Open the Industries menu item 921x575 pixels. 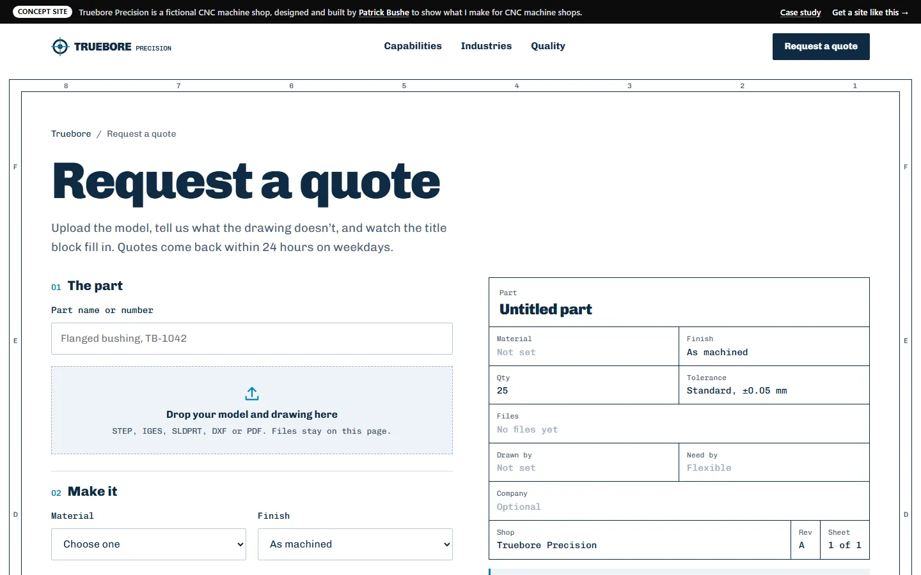point(486,46)
